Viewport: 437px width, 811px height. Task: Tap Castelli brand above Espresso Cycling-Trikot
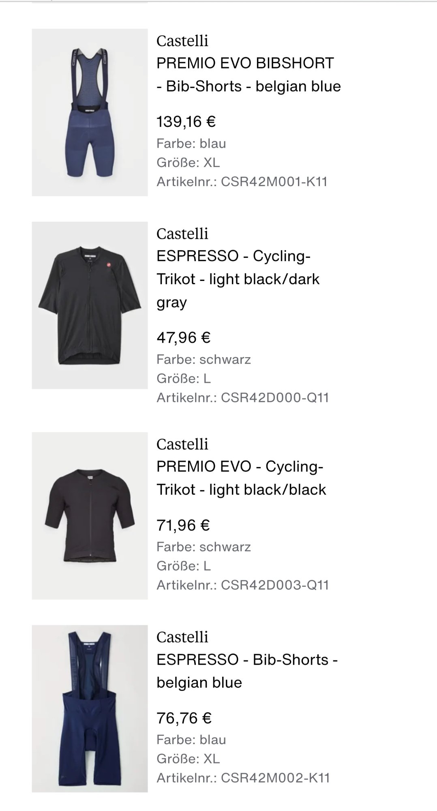tap(182, 234)
